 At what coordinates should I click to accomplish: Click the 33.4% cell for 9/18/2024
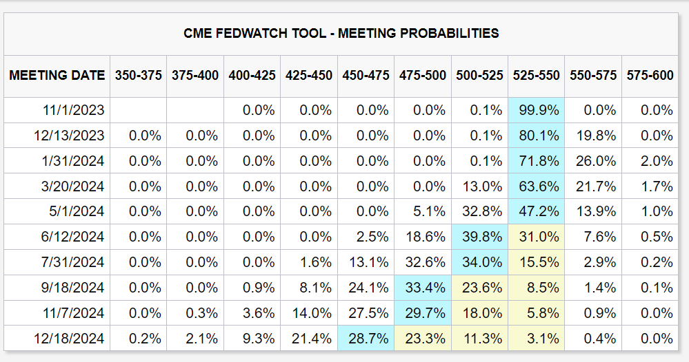423,288
